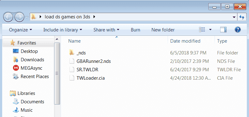
Task: Go back with the Back arrow button
Action: [x=8, y=17]
